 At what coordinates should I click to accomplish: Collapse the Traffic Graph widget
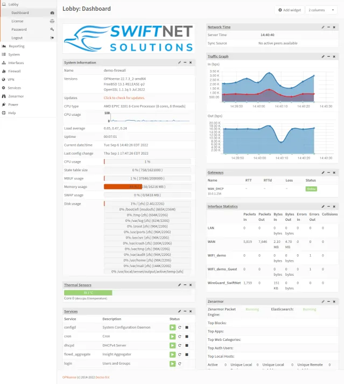tap(328, 57)
